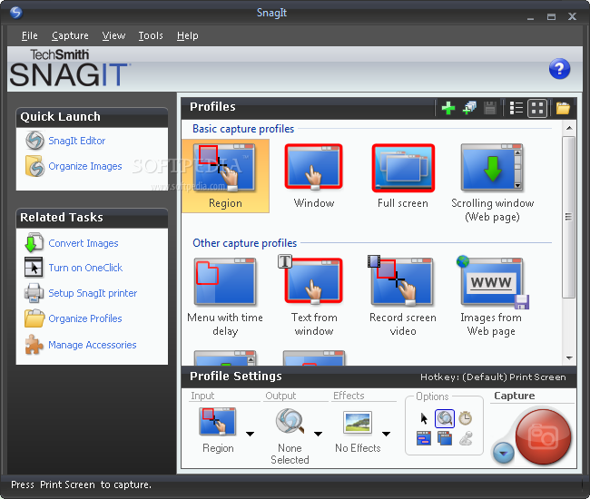The height and width of the screenshot is (499, 590).
Task: Click the No Effects image icon
Action: [x=358, y=422]
